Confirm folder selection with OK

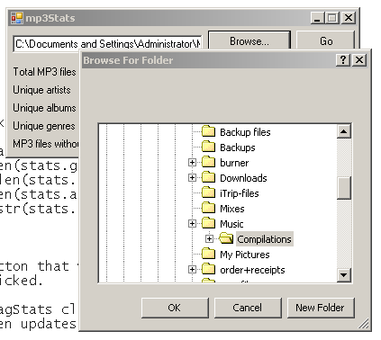point(175,308)
